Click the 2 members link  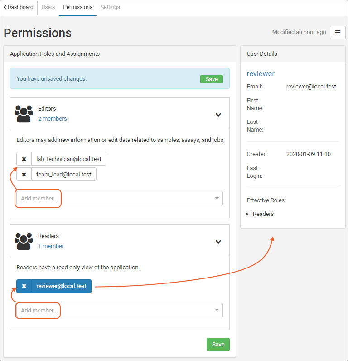coord(52,119)
